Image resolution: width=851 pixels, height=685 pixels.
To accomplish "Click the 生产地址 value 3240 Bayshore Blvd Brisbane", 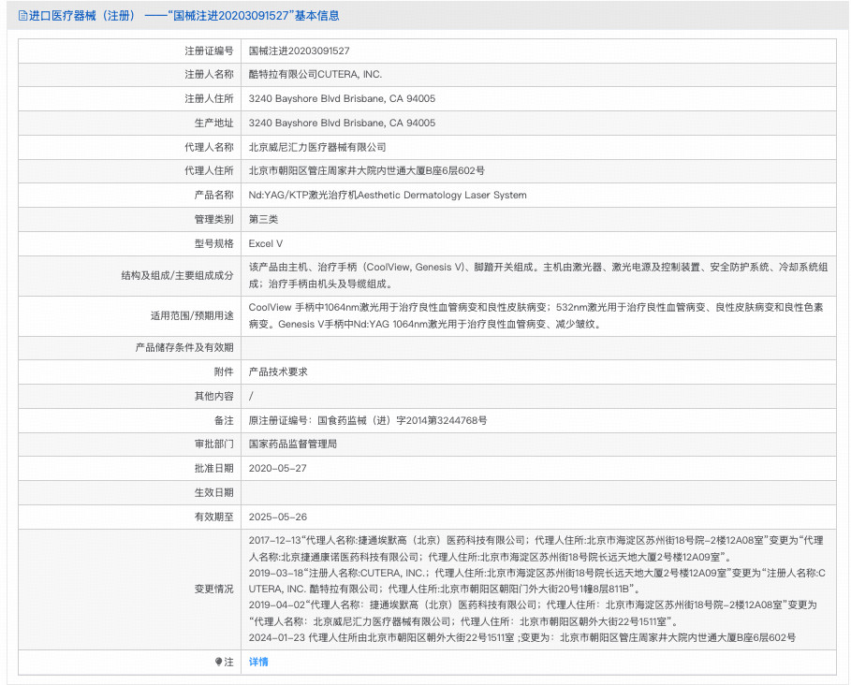I will 342,123.
